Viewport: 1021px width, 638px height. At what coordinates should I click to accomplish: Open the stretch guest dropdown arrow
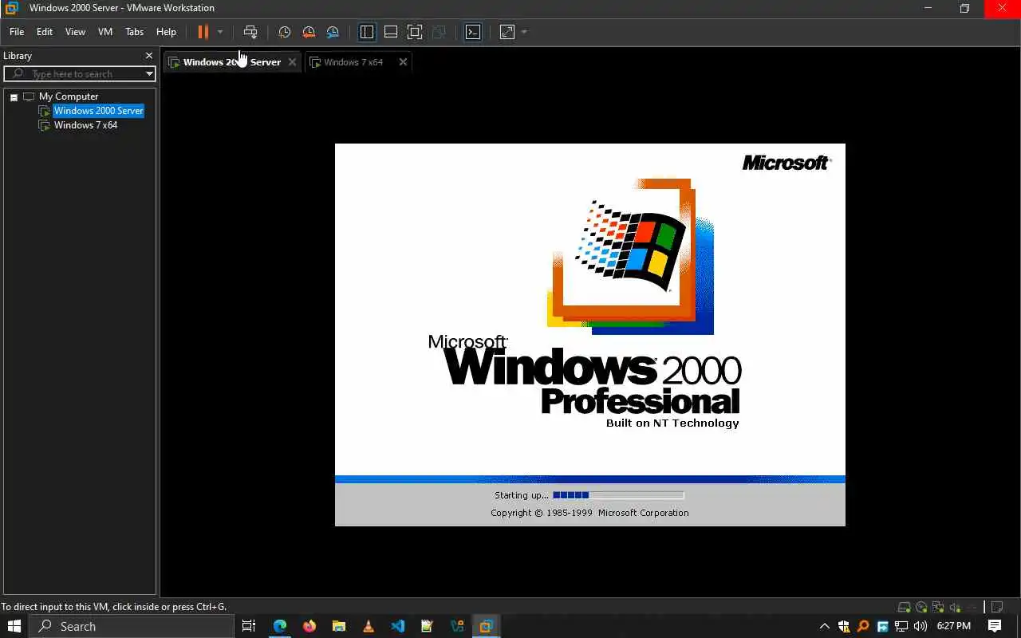click(x=524, y=32)
